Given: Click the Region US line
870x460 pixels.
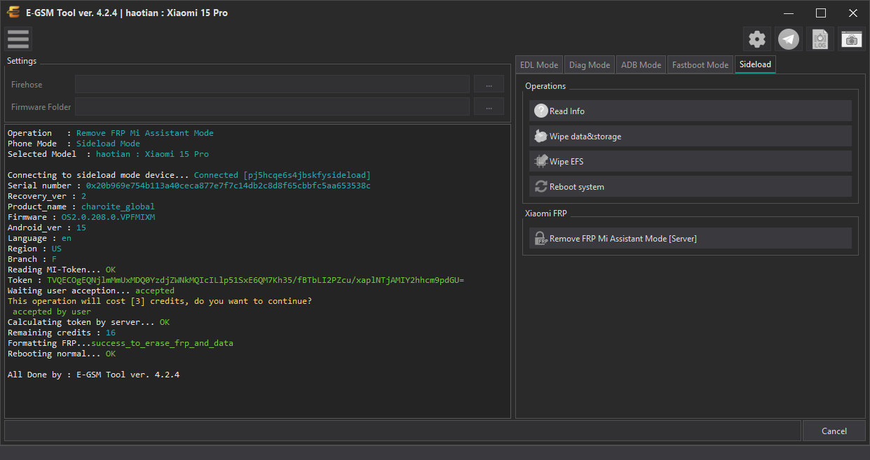Looking at the screenshot, I should [x=34, y=249].
